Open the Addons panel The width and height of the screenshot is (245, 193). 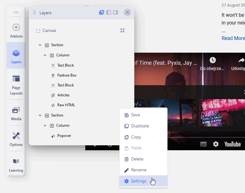16,31
